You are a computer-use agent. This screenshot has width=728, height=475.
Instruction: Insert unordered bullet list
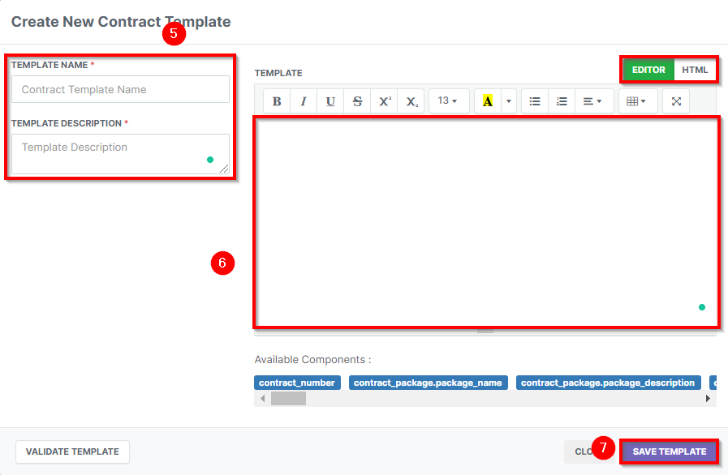pyautogui.click(x=535, y=101)
